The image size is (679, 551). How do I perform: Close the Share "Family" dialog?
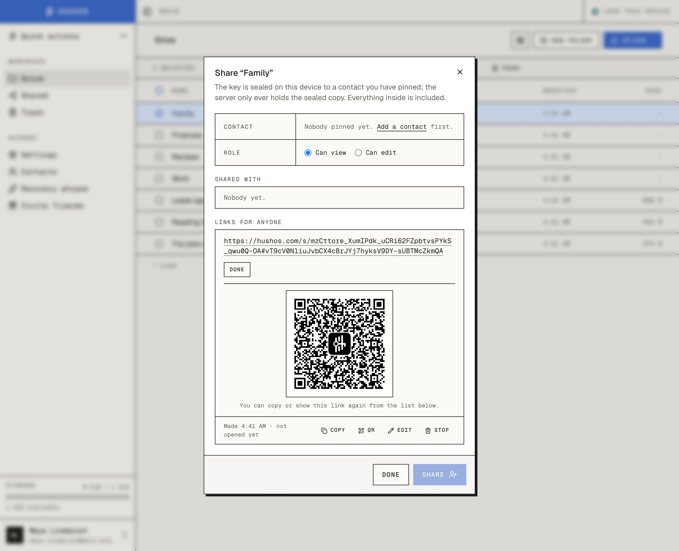click(459, 72)
